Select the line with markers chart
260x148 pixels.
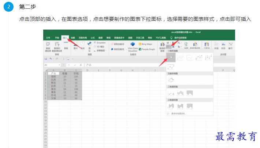click(199, 57)
